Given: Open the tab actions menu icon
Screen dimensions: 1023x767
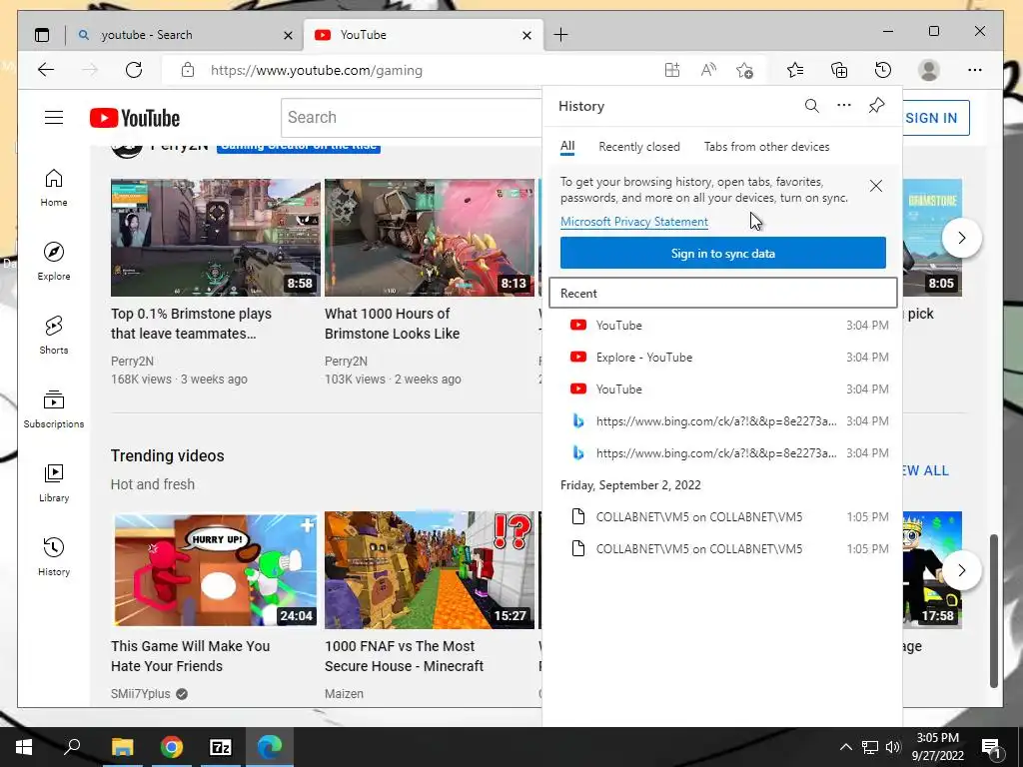Looking at the screenshot, I should tap(42, 35).
